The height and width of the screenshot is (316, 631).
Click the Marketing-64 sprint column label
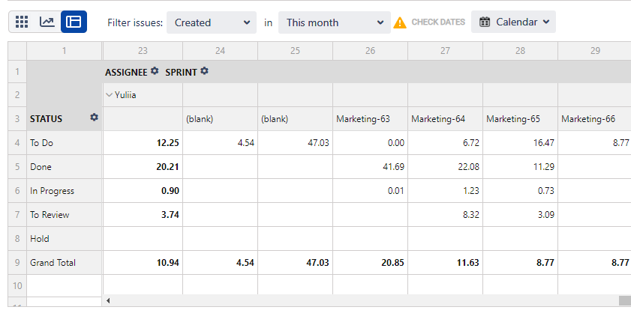pos(438,119)
